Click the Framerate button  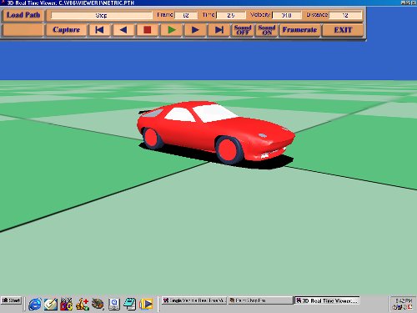[299, 30]
